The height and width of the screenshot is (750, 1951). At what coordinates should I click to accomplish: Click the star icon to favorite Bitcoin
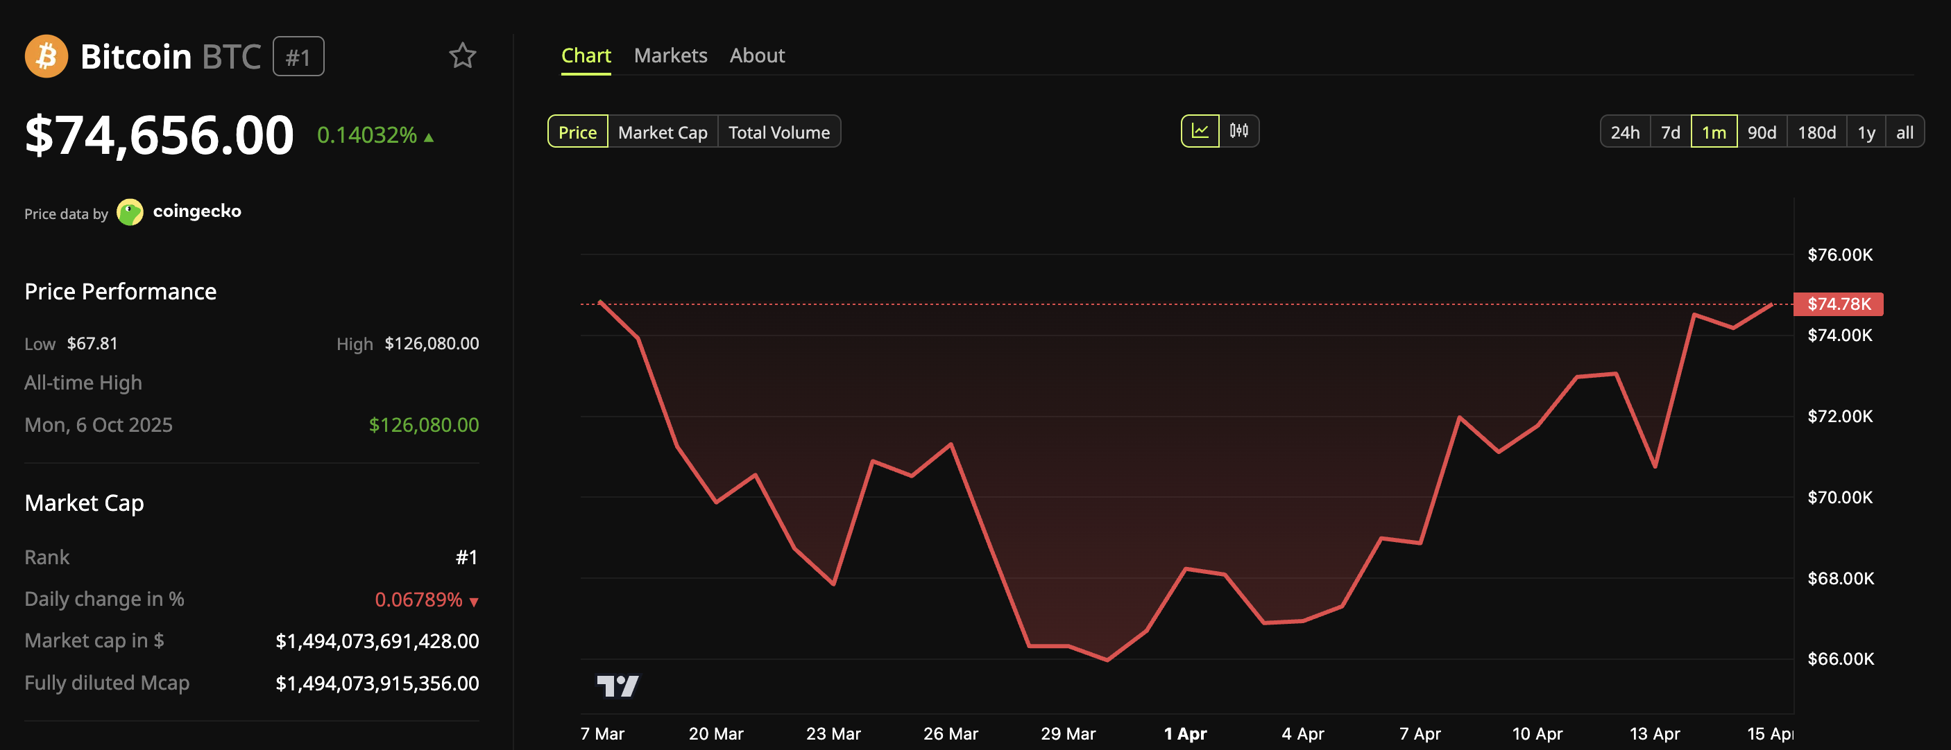(463, 55)
